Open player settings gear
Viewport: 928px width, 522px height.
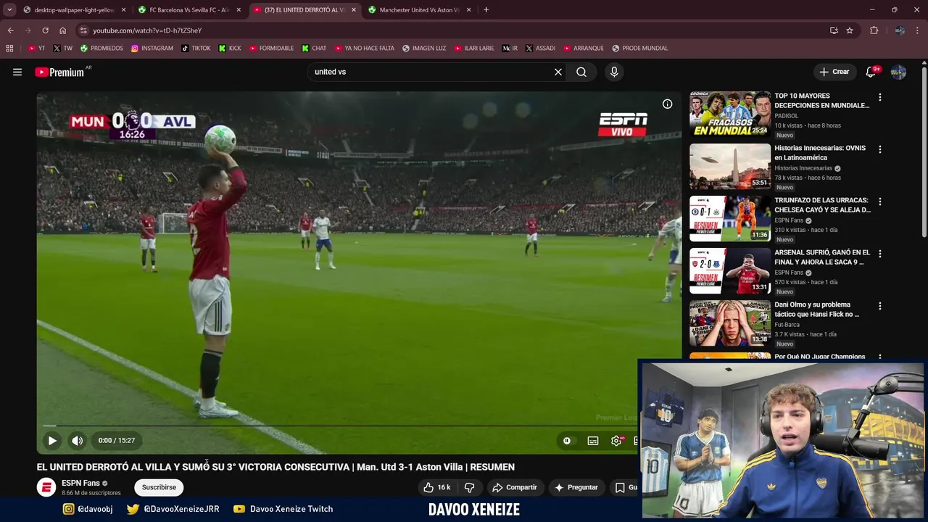coord(616,440)
